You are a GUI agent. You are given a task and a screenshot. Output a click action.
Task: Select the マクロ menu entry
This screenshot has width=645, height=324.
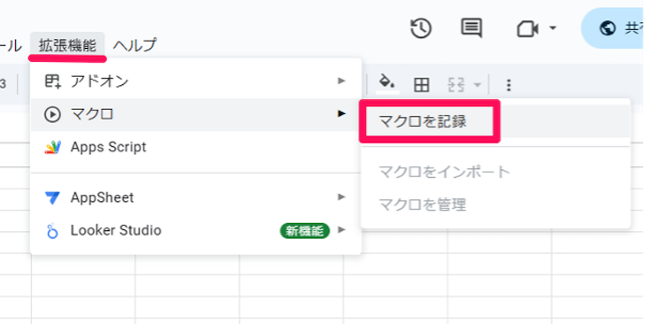point(196,114)
